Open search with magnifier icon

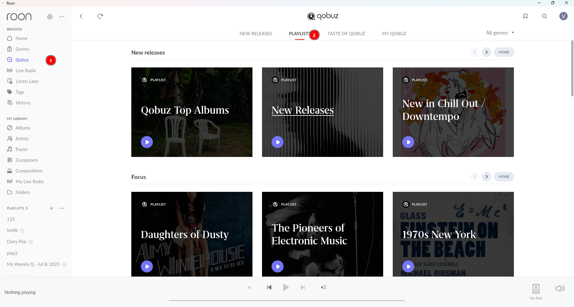click(x=544, y=16)
